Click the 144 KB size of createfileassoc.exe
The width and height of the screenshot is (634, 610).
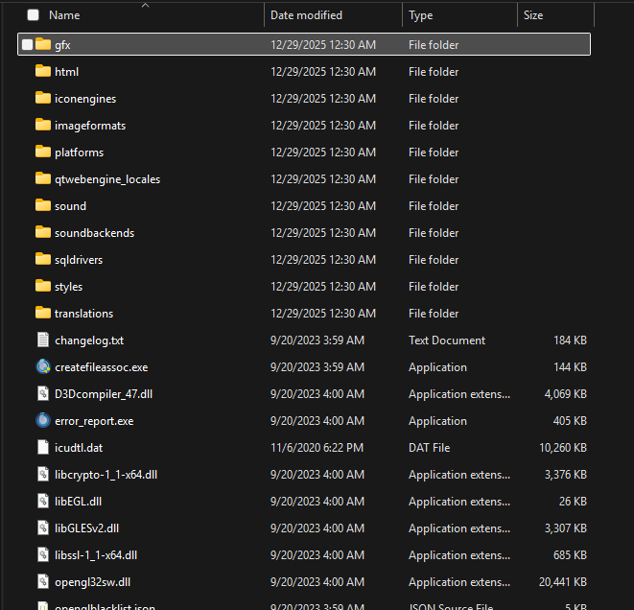pos(570,367)
